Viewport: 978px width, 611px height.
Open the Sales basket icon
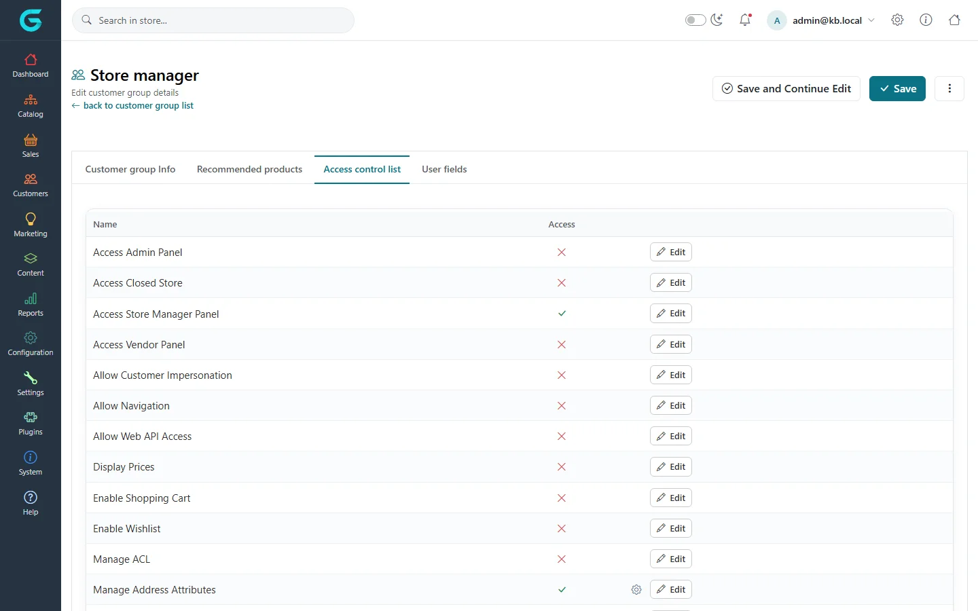pyautogui.click(x=31, y=140)
